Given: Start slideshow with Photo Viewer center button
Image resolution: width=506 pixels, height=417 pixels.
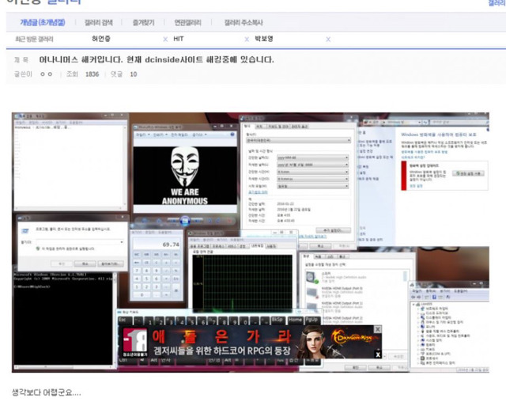Looking at the screenshot, I should tap(185, 221).
